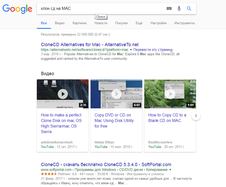The width and height of the screenshot is (226, 187).
Task: Show next videos with carousel arrow
Action: point(196,116)
